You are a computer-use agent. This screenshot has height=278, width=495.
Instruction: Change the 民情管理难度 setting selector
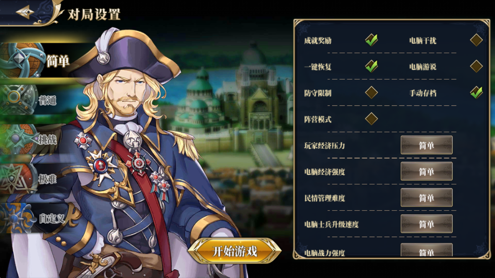coord(427,198)
